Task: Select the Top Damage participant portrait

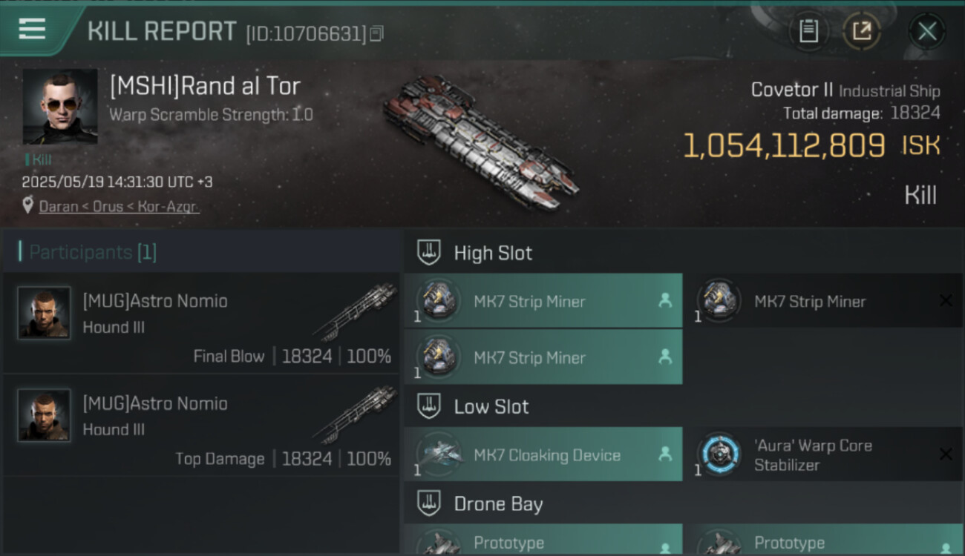Action: [44, 415]
